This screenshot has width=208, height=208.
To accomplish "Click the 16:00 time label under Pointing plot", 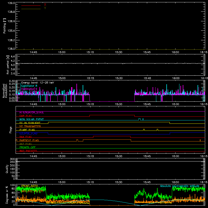I will tap(175, 52).
